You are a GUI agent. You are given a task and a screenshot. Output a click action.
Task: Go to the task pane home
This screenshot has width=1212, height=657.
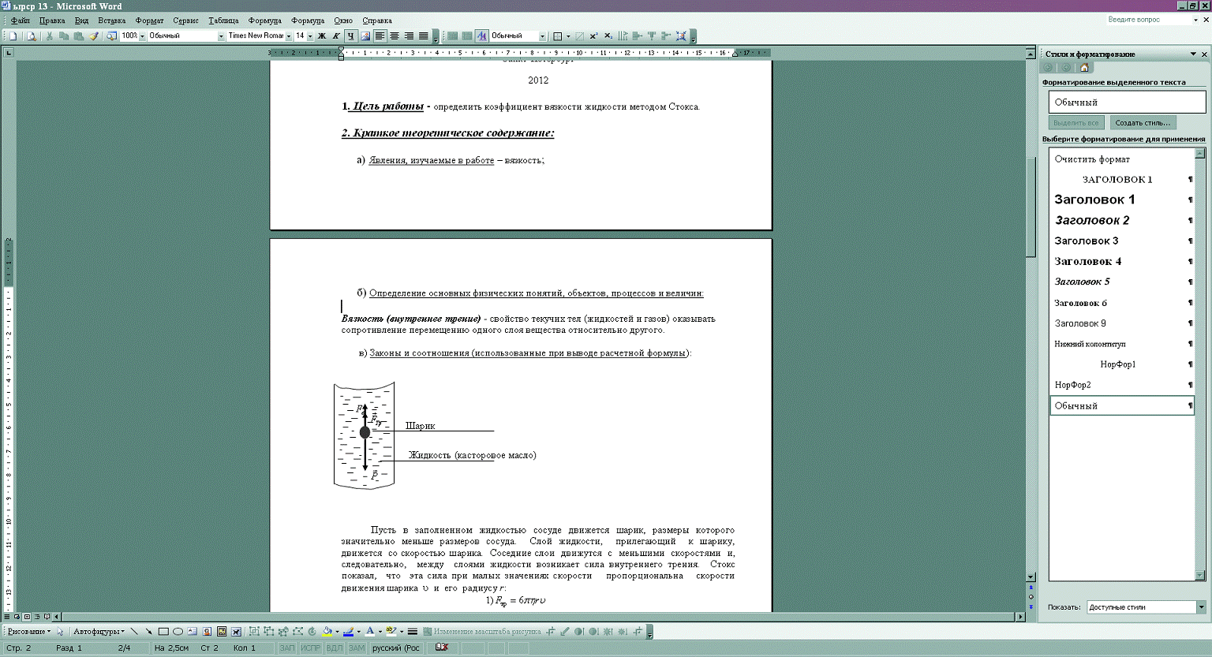1084,68
